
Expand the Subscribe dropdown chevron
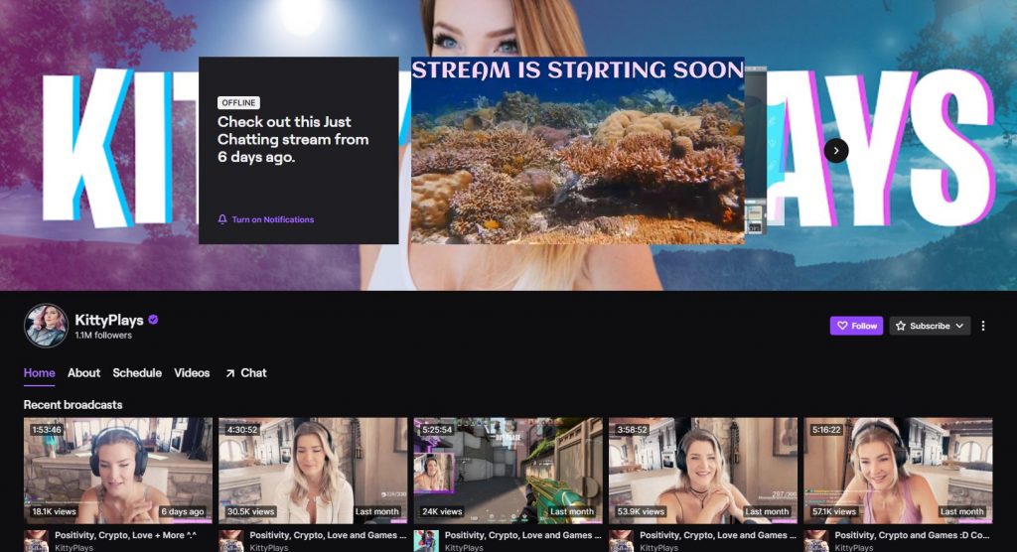[959, 326]
